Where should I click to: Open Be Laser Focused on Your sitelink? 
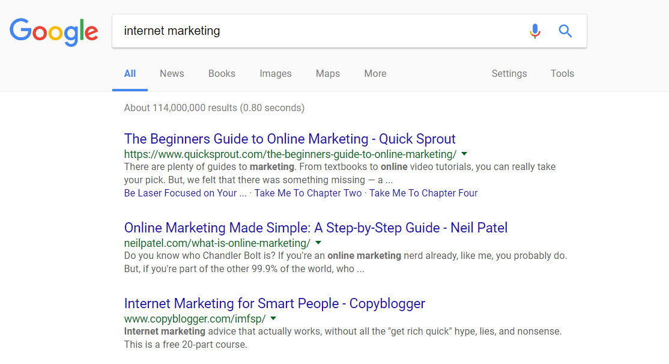[185, 193]
